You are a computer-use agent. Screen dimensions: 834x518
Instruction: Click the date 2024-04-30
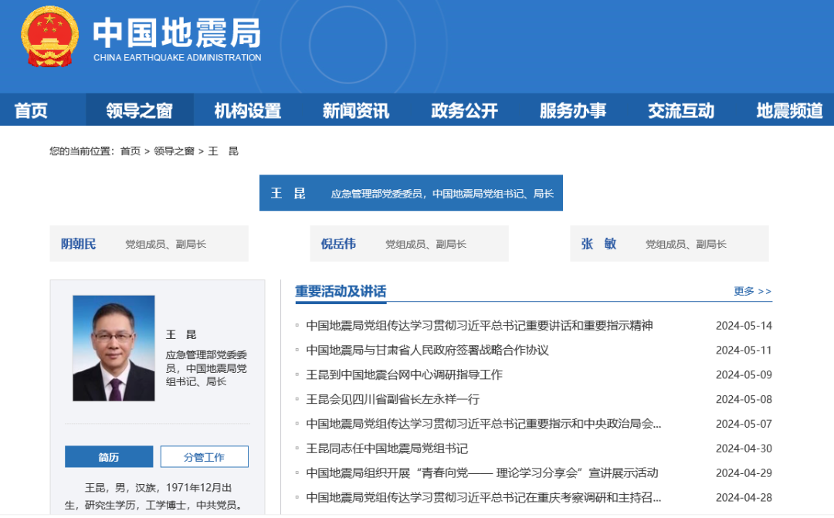pos(744,449)
